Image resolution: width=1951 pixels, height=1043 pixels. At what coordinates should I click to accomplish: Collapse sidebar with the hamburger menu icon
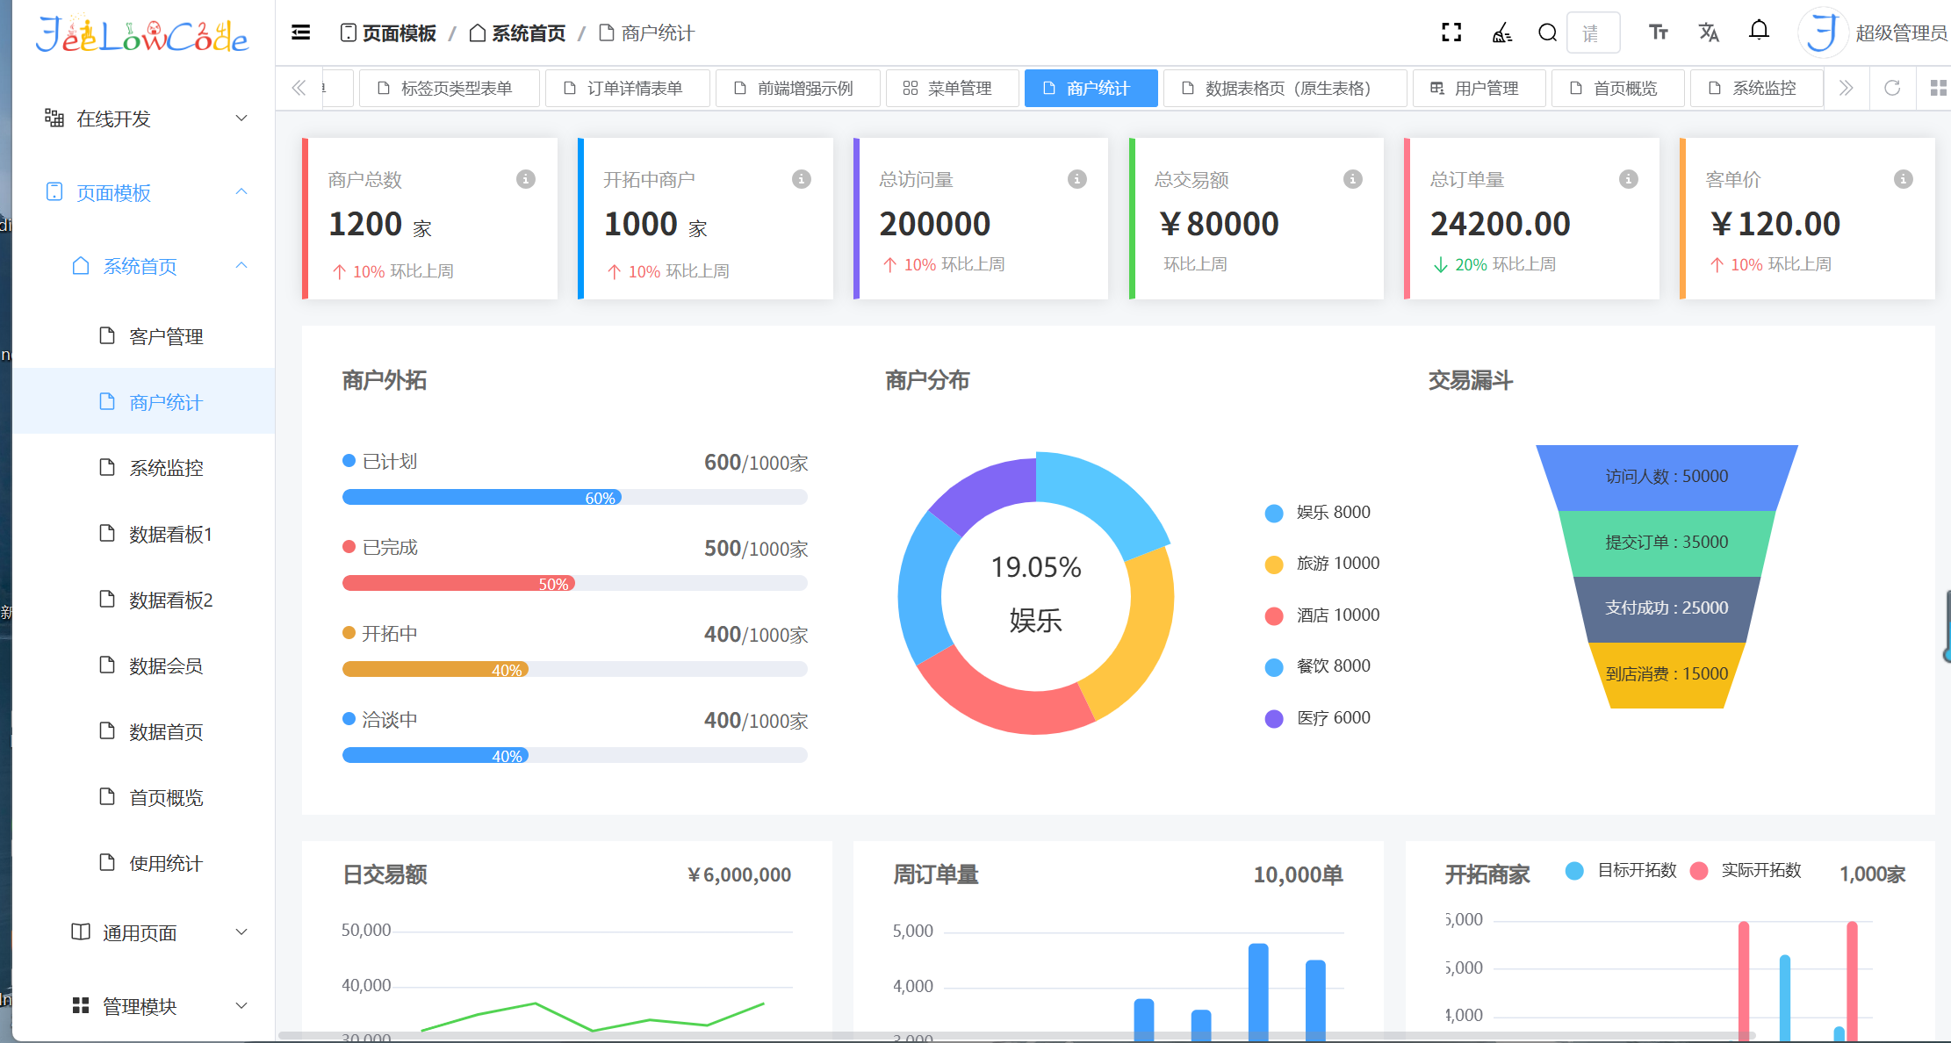point(300,32)
